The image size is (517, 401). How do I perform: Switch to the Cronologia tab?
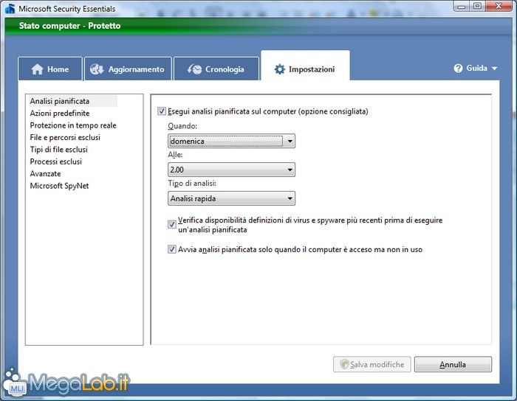pos(216,69)
